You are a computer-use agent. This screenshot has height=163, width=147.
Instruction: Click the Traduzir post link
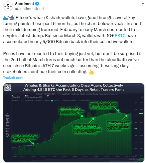[13, 78]
